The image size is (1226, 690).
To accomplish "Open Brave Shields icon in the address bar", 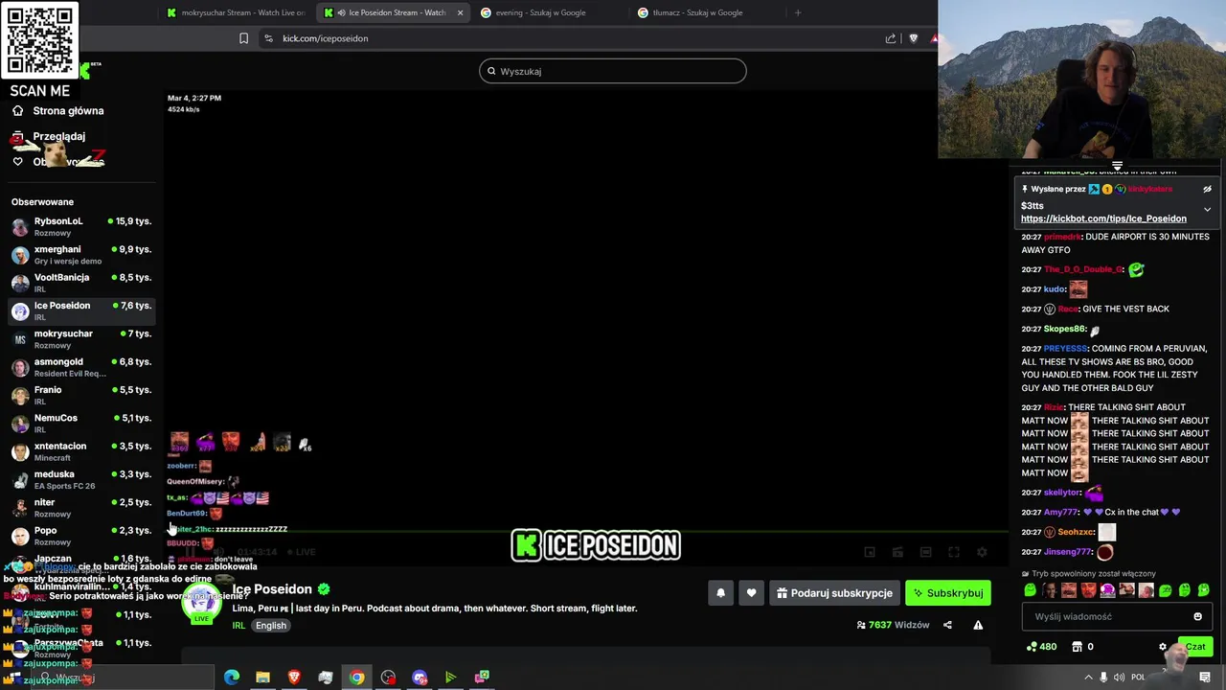I will pyautogui.click(x=913, y=38).
